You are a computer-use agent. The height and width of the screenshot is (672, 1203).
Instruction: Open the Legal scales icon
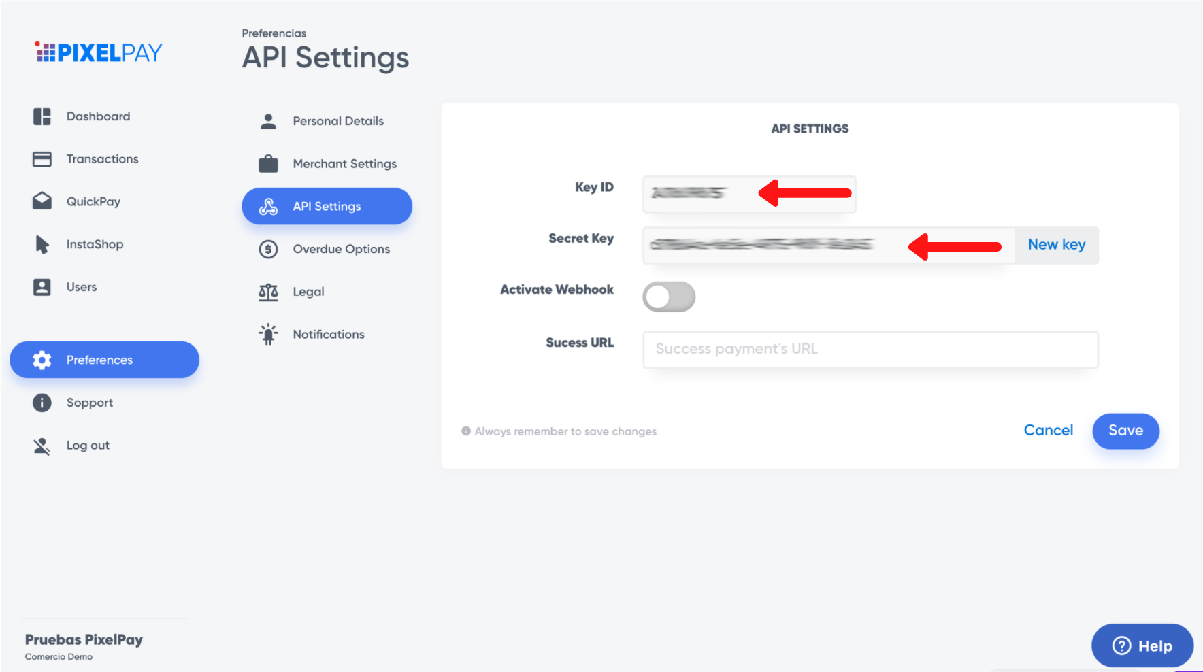pyautogui.click(x=268, y=292)
